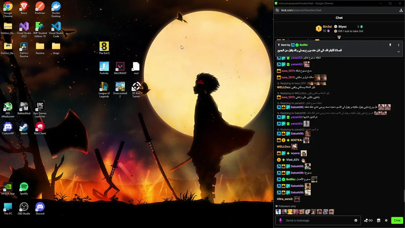
Task: Select CustomRP desktop shortcut
Action: pyautogui.click(x=8, y=129)
